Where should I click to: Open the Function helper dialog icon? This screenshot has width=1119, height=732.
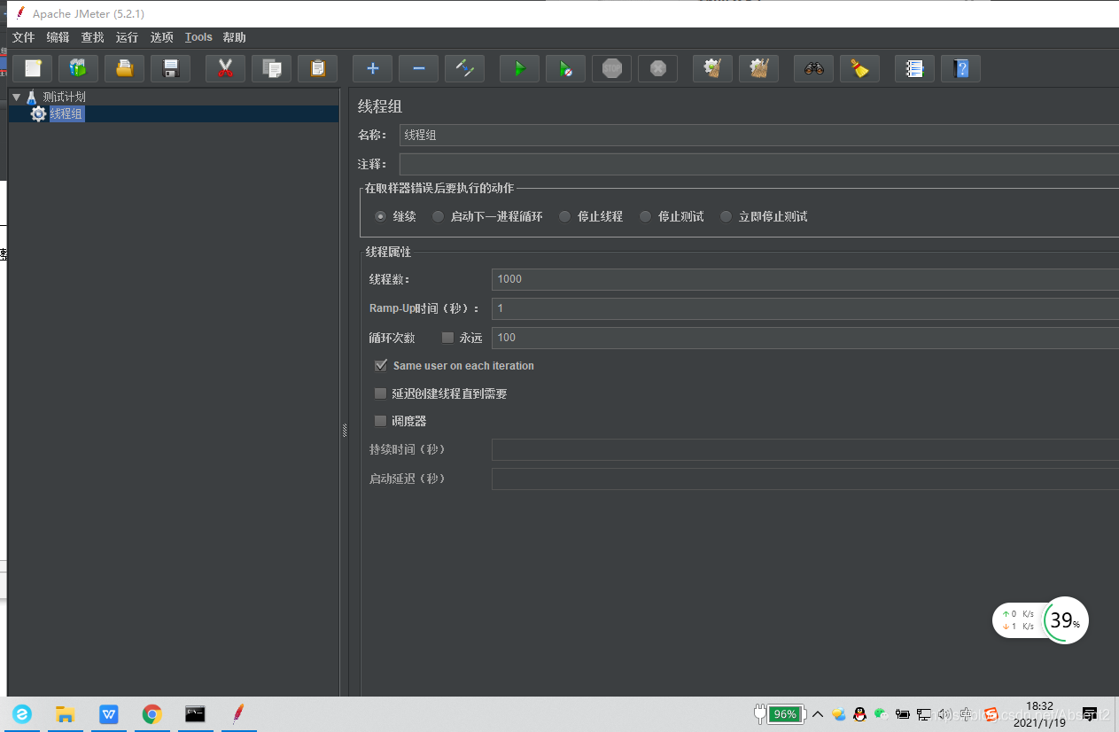coord(915,68)
